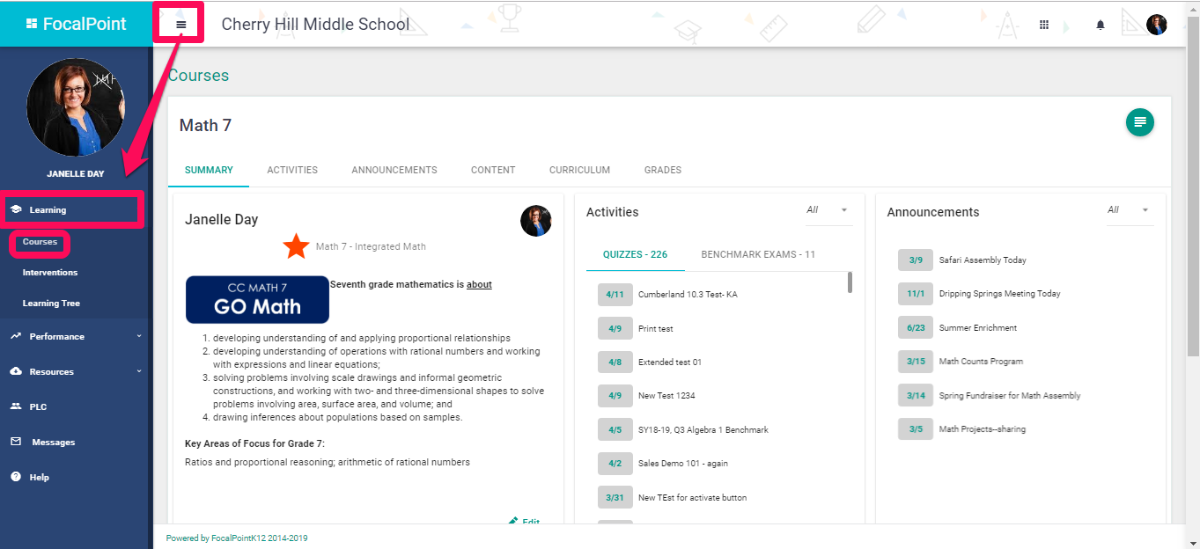
Task: Open SY18-19, Q3 Algebra 1 Benchmark
Action: (703, 429)
